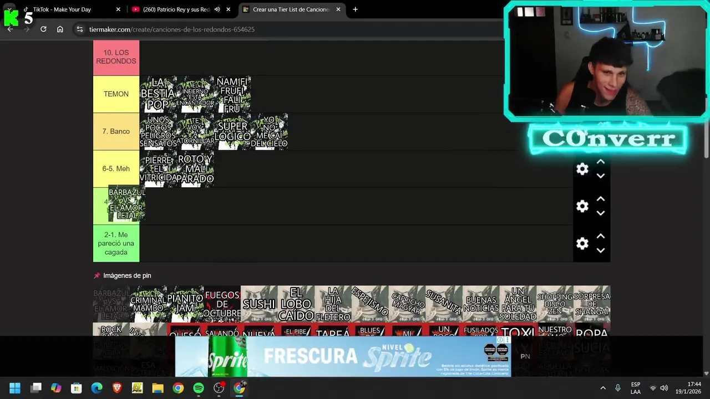Screen dimensions: 710x399
Task: Close the Tier List tab
Action: (338, 9)
